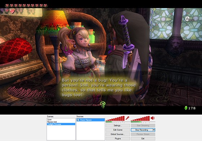
Task: Click the rupee count 178
Action: 192,108
